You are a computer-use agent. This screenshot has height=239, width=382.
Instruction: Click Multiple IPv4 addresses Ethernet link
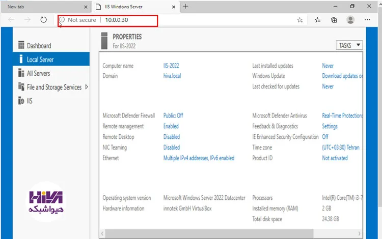click(199, 158)
